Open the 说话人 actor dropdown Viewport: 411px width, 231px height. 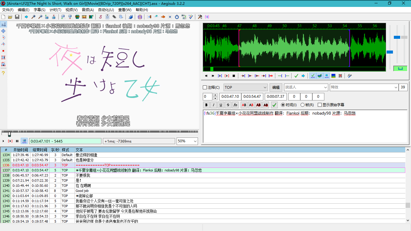(306, 87)
